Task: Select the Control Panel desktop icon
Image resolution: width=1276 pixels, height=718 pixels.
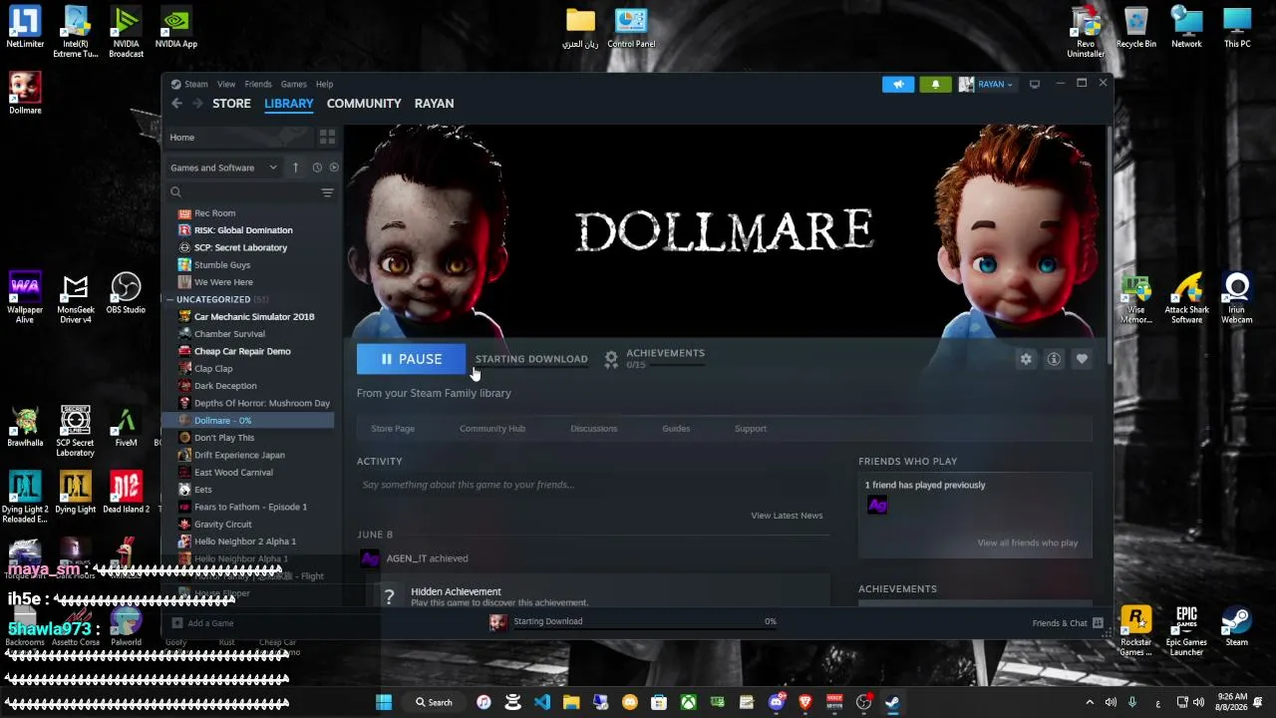Action: click(631, 27)
